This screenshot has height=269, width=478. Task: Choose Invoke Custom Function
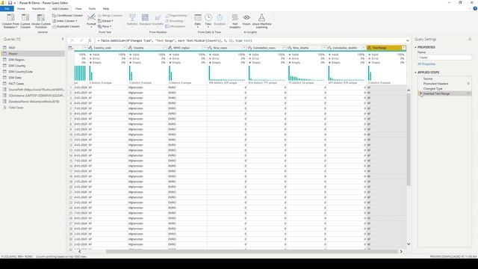pos(41,21)
